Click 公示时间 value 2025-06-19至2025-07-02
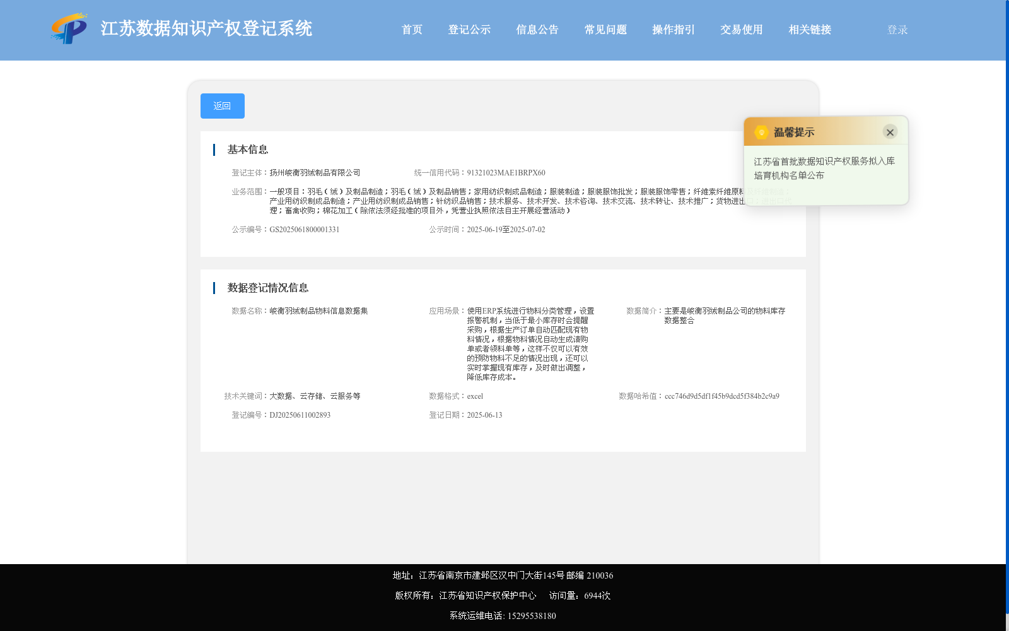Viewport: 1009px width, 631px height. (506, 230)
